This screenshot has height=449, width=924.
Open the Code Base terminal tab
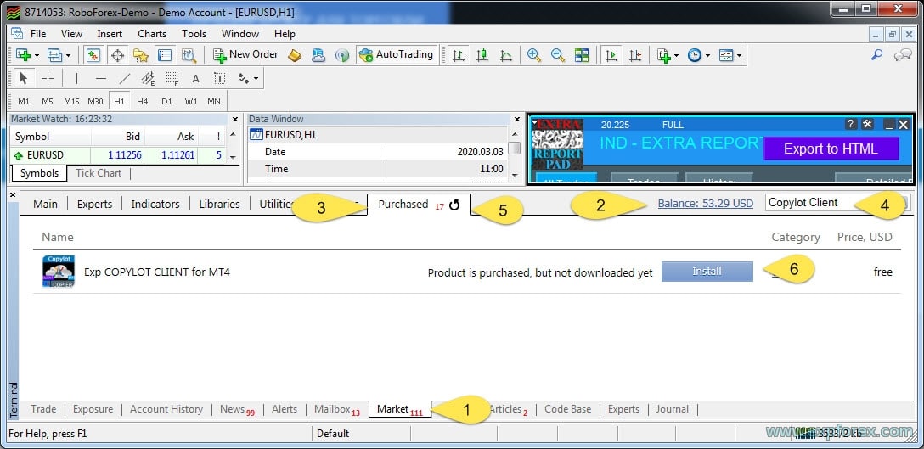pyautogui.click(x=567, y=409)
